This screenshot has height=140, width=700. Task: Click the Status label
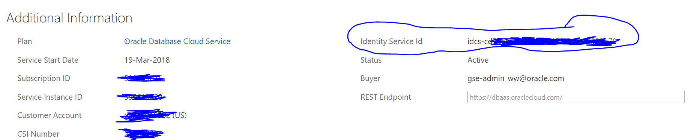click(x=371, y=60)
